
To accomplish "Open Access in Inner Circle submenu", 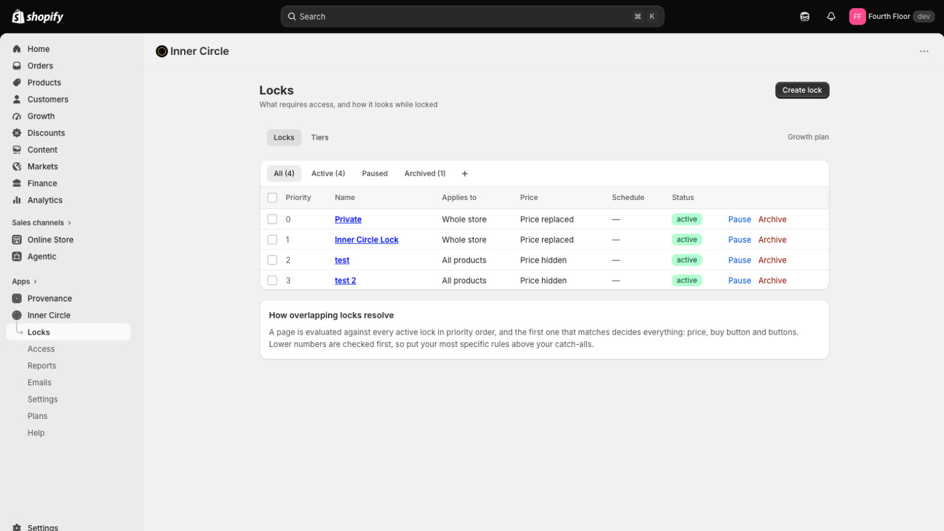I will (x=41, y=349).
